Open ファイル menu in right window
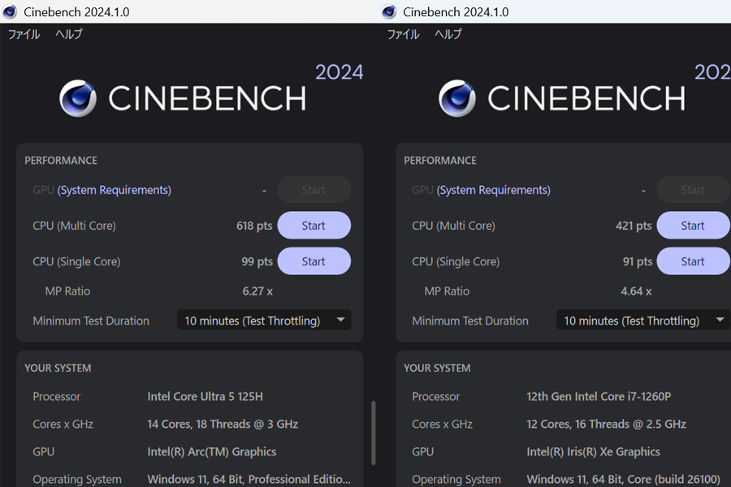This screenshot has height=487, width=731. pyautogui.click(x=404, y=34)
